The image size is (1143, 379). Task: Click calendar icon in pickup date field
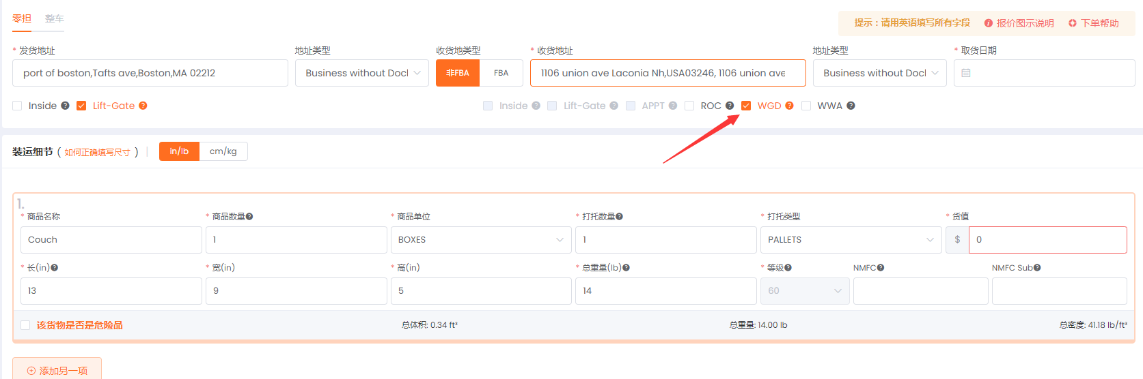(x=966, y=73)
